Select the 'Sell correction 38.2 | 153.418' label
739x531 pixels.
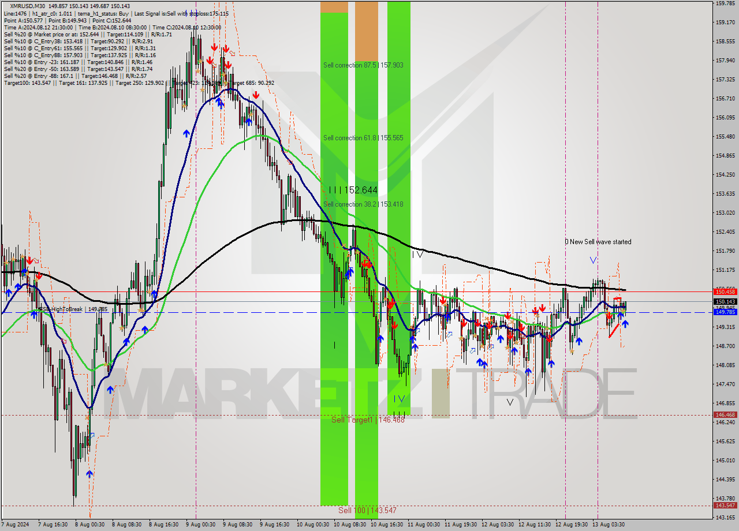point(363,204)
